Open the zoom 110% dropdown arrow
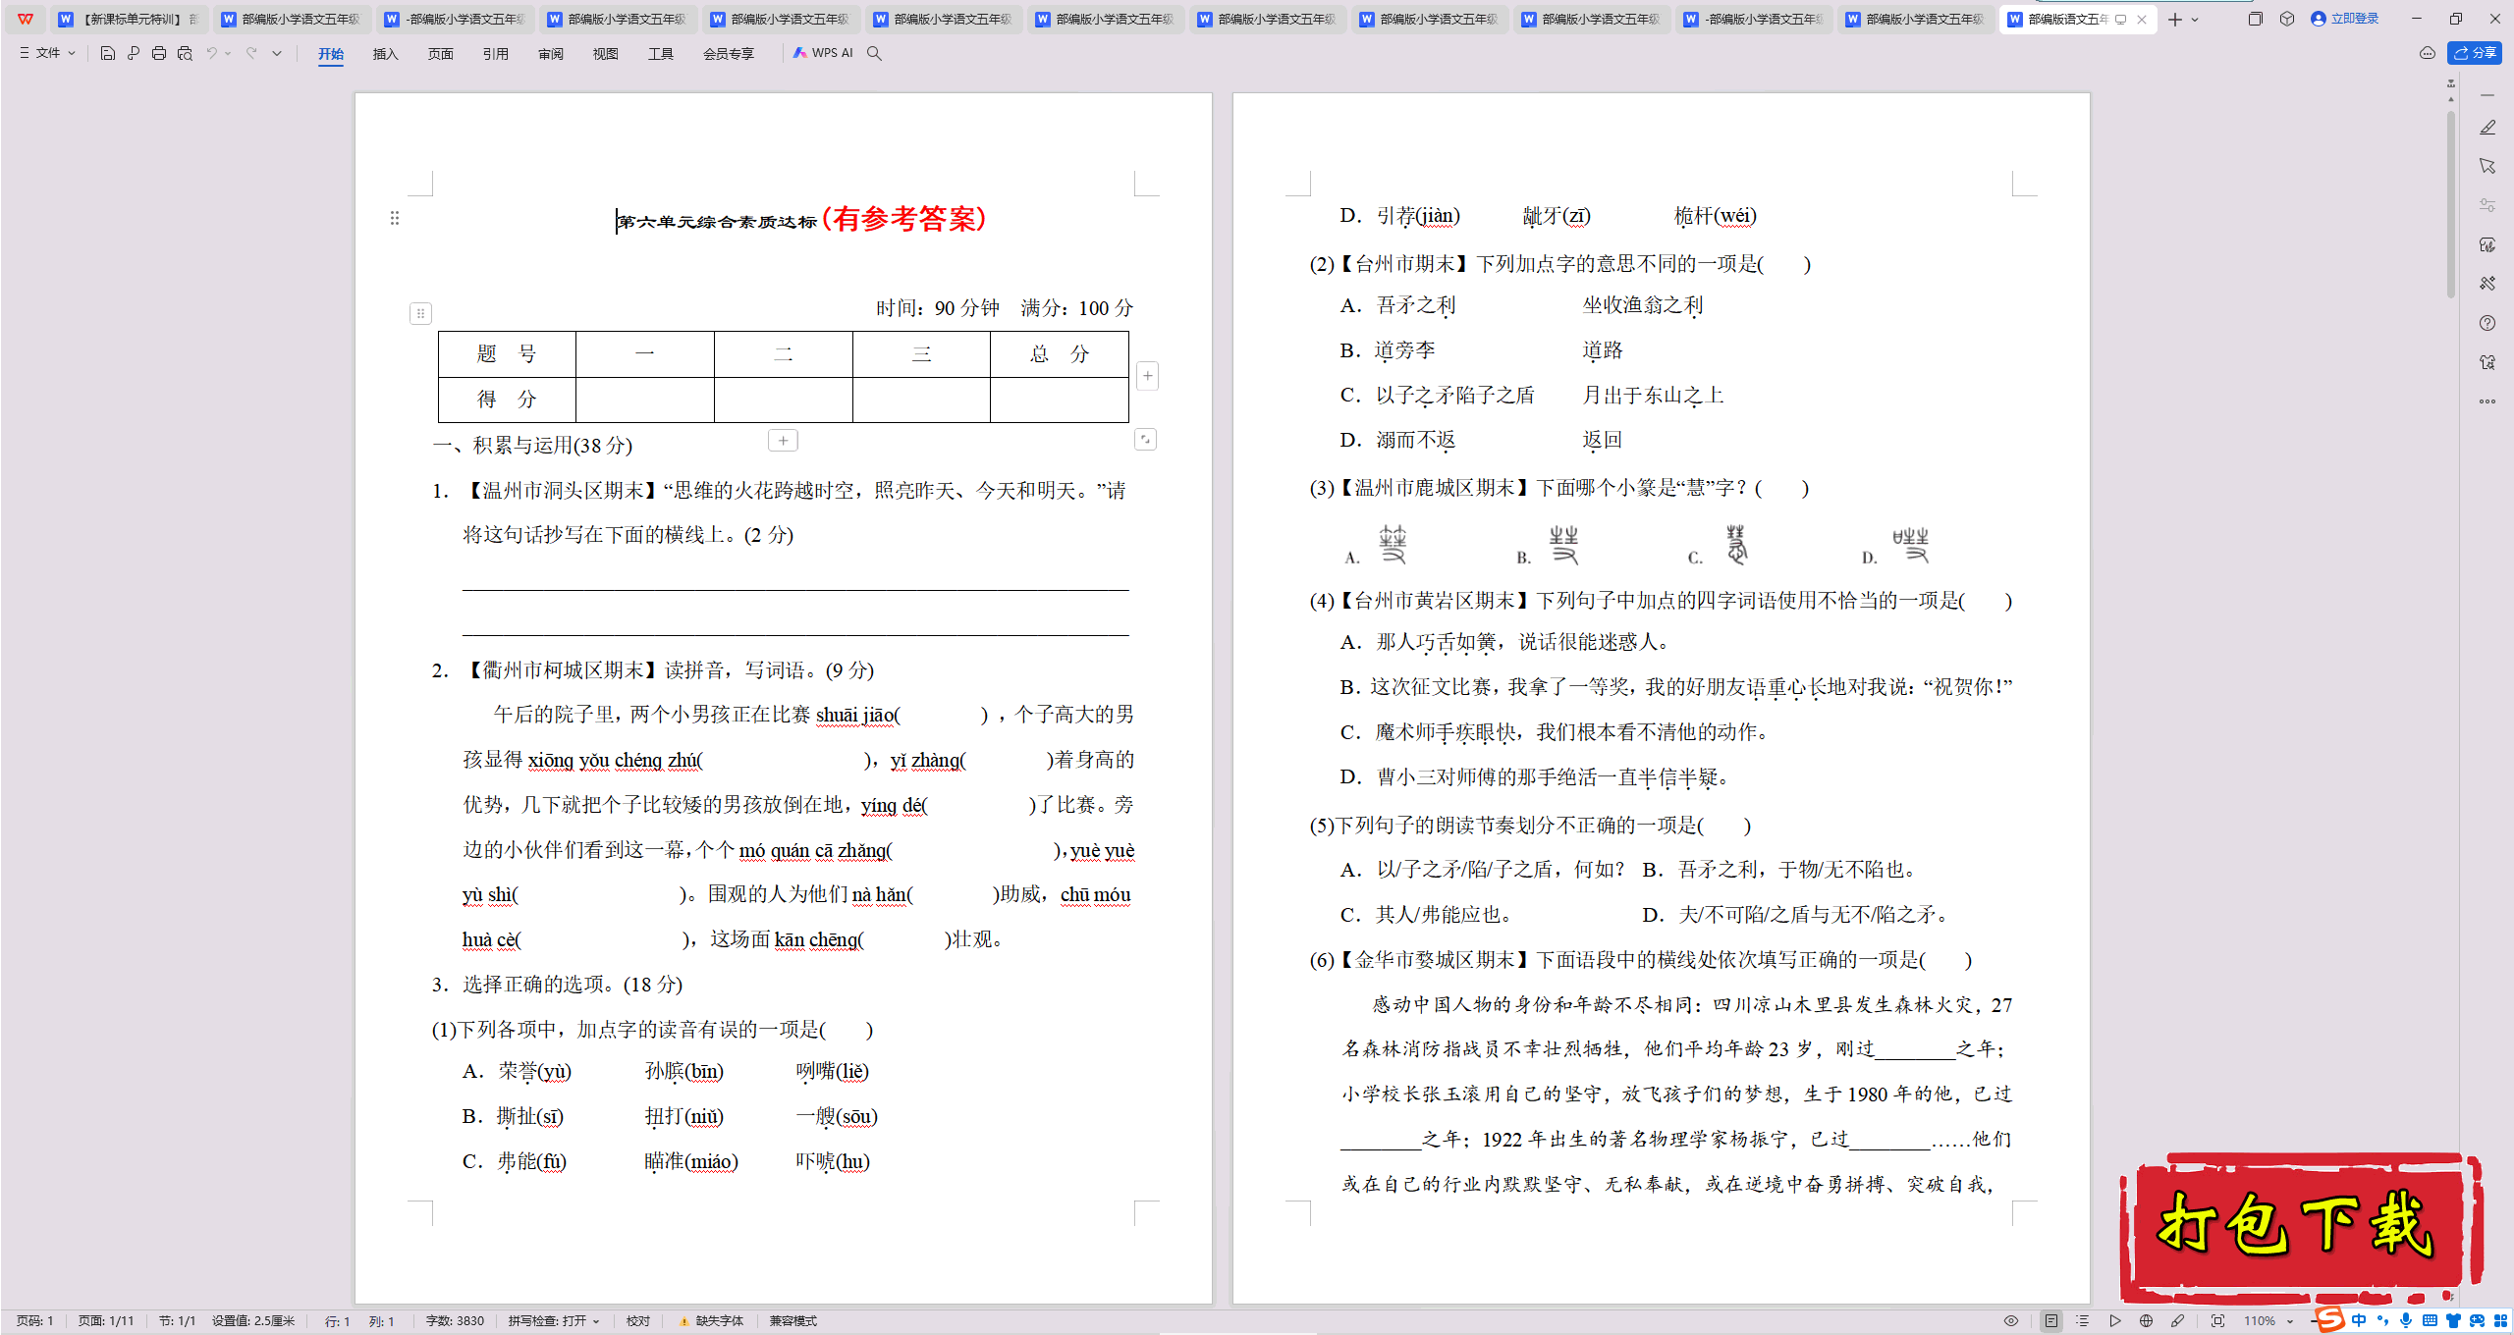Image resolution: width=2514 pixels, height=1335 pixels. [x=2290, y=1321]
